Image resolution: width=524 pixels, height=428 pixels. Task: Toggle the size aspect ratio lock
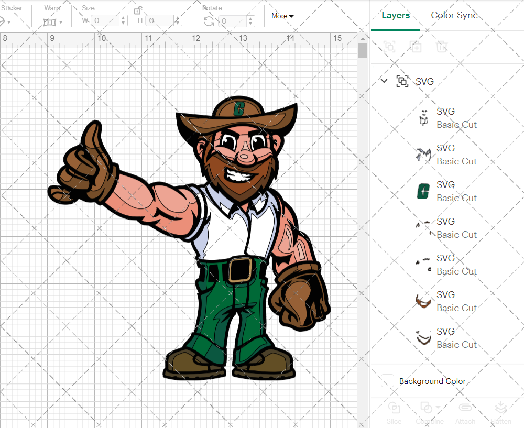click(137, 11)
